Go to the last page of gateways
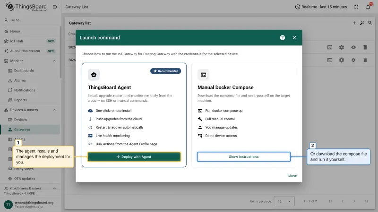This screenshot has width=378, height=212. 366,201
